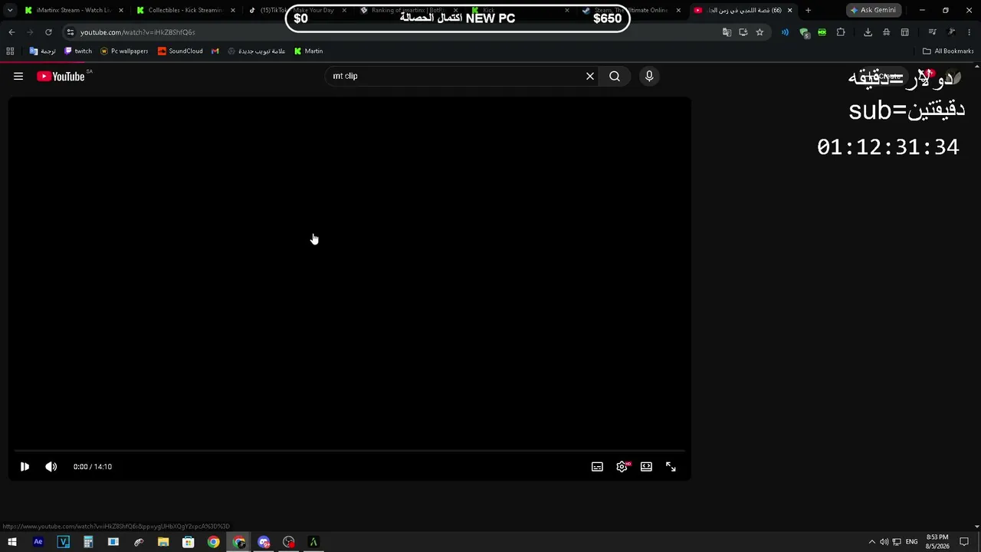
Task: Open the media controls playlist icon
Action: tap(932, 32)
